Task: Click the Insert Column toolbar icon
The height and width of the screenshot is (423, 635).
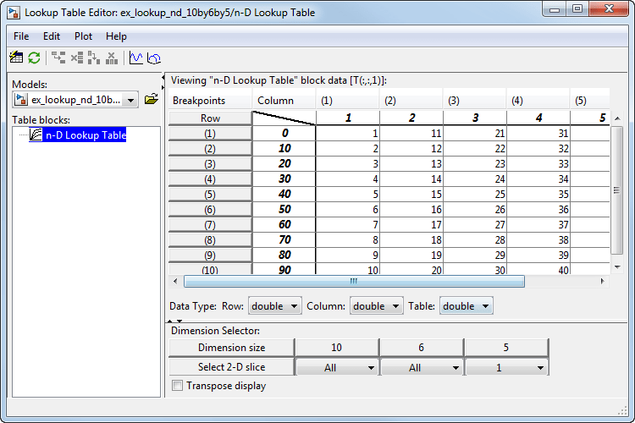Action: pos(94,58)
